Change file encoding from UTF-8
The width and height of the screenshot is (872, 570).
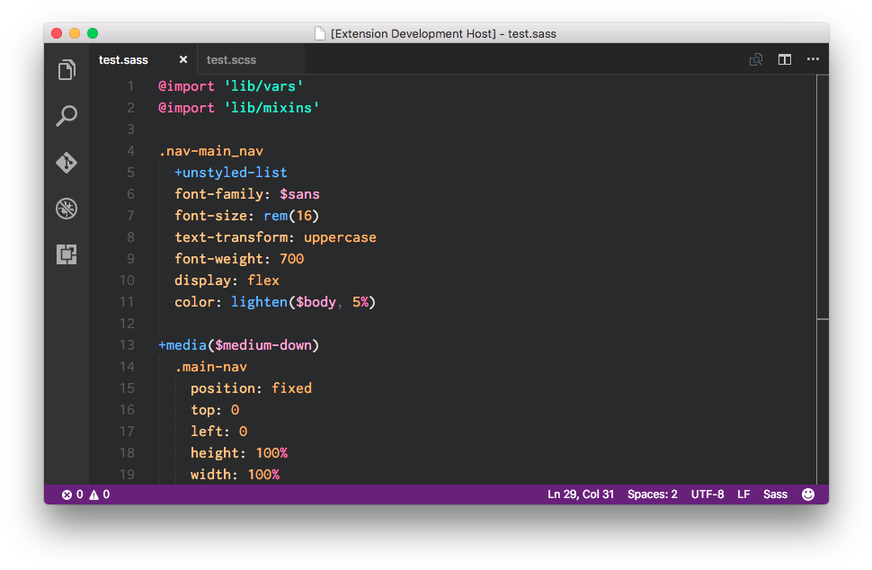[x=707, y=494]
